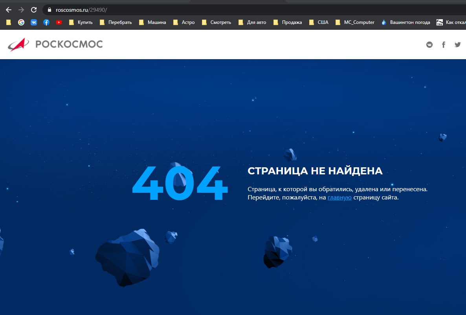Viewport: 466px width, 315px height.
Task: Click the large 404 error number
Action: [180, 183]
